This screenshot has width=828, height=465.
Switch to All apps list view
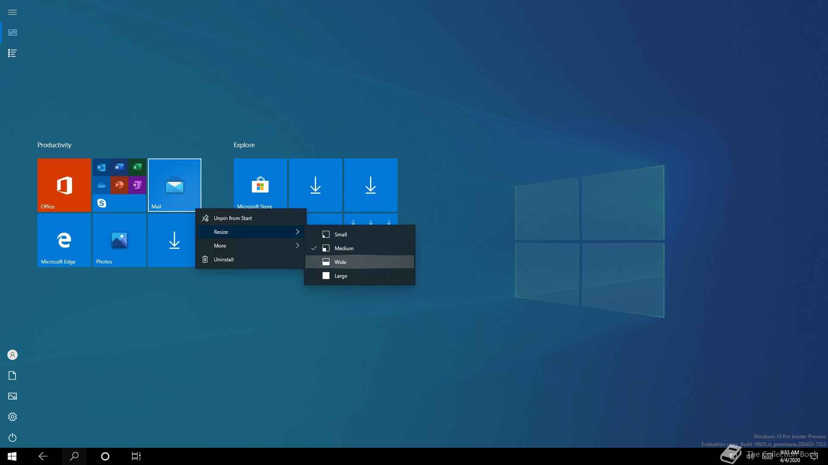(13, 53)
